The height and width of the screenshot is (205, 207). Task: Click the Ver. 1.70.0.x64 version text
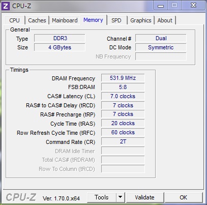61,198
